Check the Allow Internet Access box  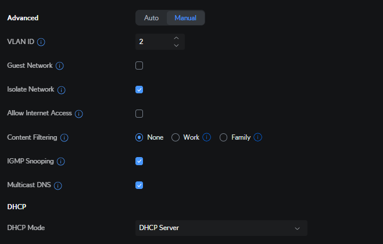139,113
